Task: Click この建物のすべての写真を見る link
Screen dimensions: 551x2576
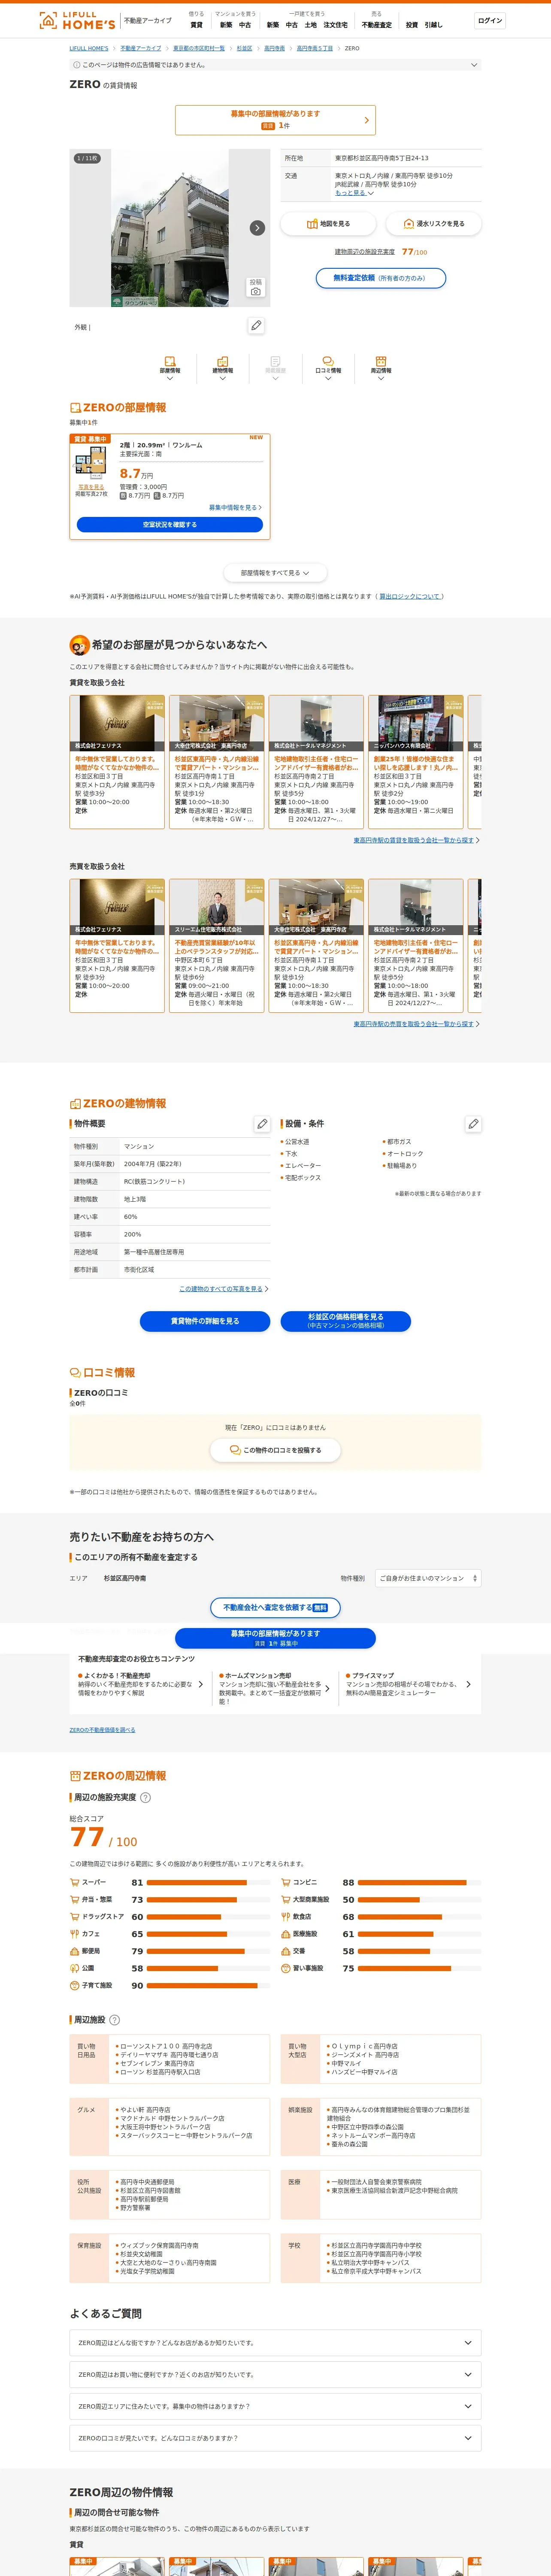Action: tap(223, 1289)
